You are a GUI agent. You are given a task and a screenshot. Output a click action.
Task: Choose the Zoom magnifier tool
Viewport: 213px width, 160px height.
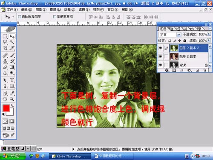(x=12, y=99)
